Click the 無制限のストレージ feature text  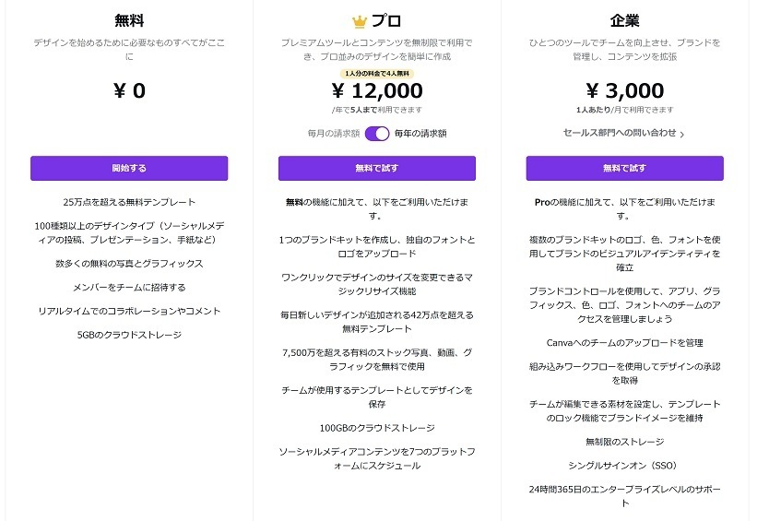pyautogui.click(x=625, y=442)
